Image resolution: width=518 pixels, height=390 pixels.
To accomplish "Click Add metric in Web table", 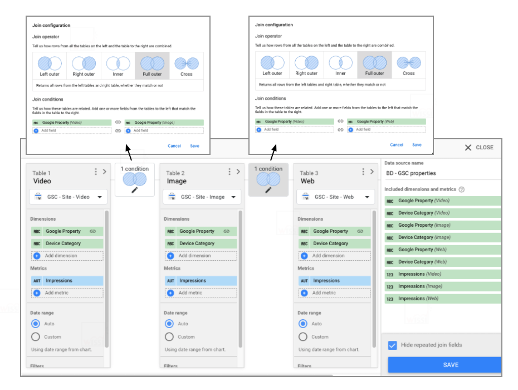I will click(335, 293).
